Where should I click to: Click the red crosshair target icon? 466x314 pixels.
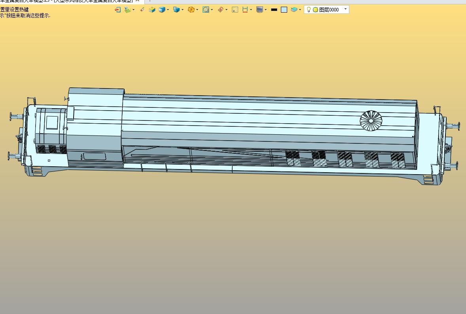220,10
